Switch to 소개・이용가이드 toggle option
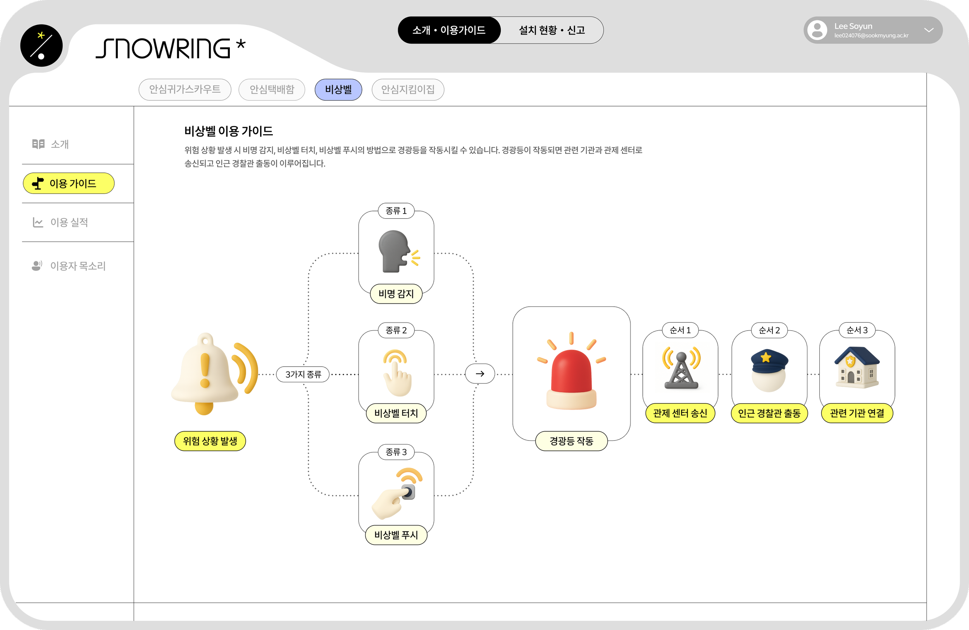Viewport: 969px width, 630px height. point(449,30)
